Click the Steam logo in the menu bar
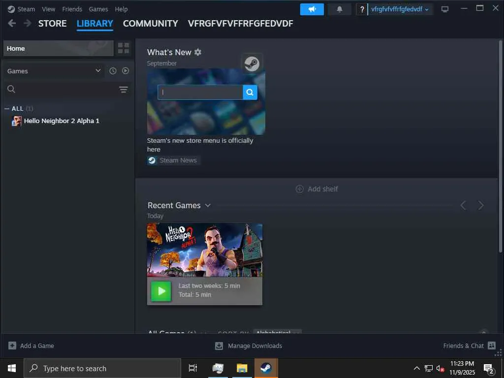This screenshot has width=504, height=378. click(11, 9)
